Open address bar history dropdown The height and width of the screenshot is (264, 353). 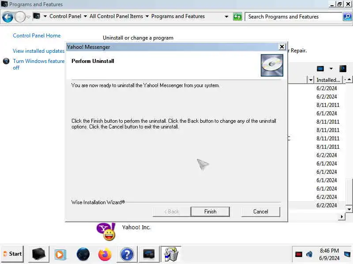[x=226, y=17]
